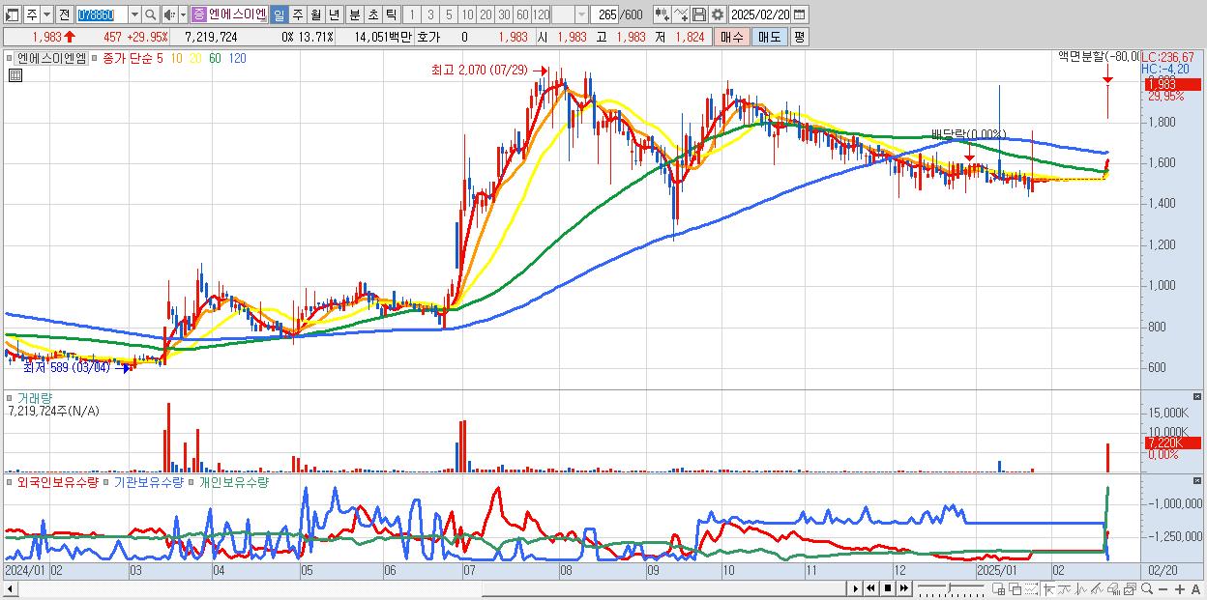Open chart settings gear icon
This screenshot has width=1207, height=600.
(x=718, y=14)
